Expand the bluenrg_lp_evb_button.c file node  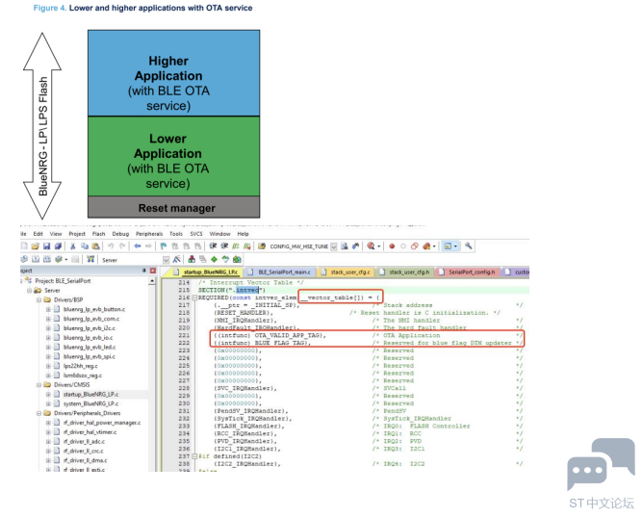click(48, 309)
